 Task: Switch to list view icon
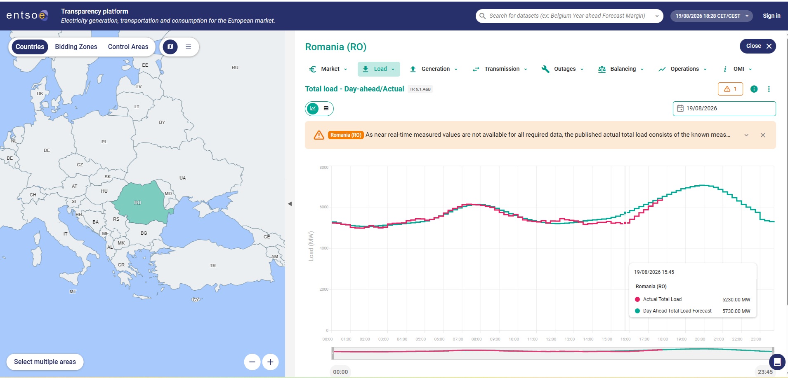[x=188, y=47]
